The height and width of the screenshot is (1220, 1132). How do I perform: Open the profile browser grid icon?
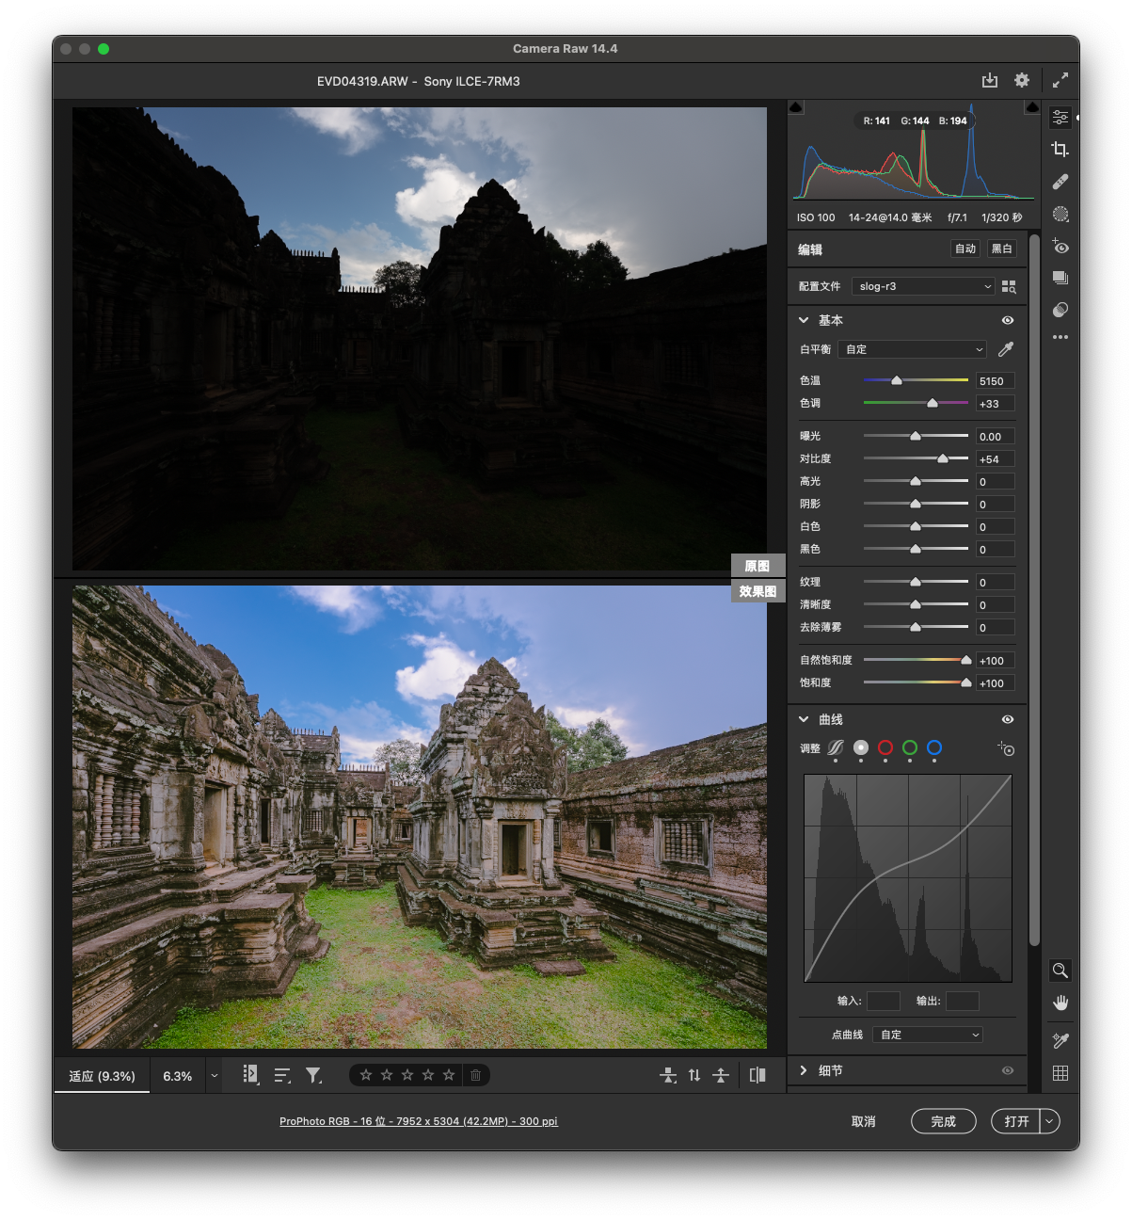click(1009, 286)
